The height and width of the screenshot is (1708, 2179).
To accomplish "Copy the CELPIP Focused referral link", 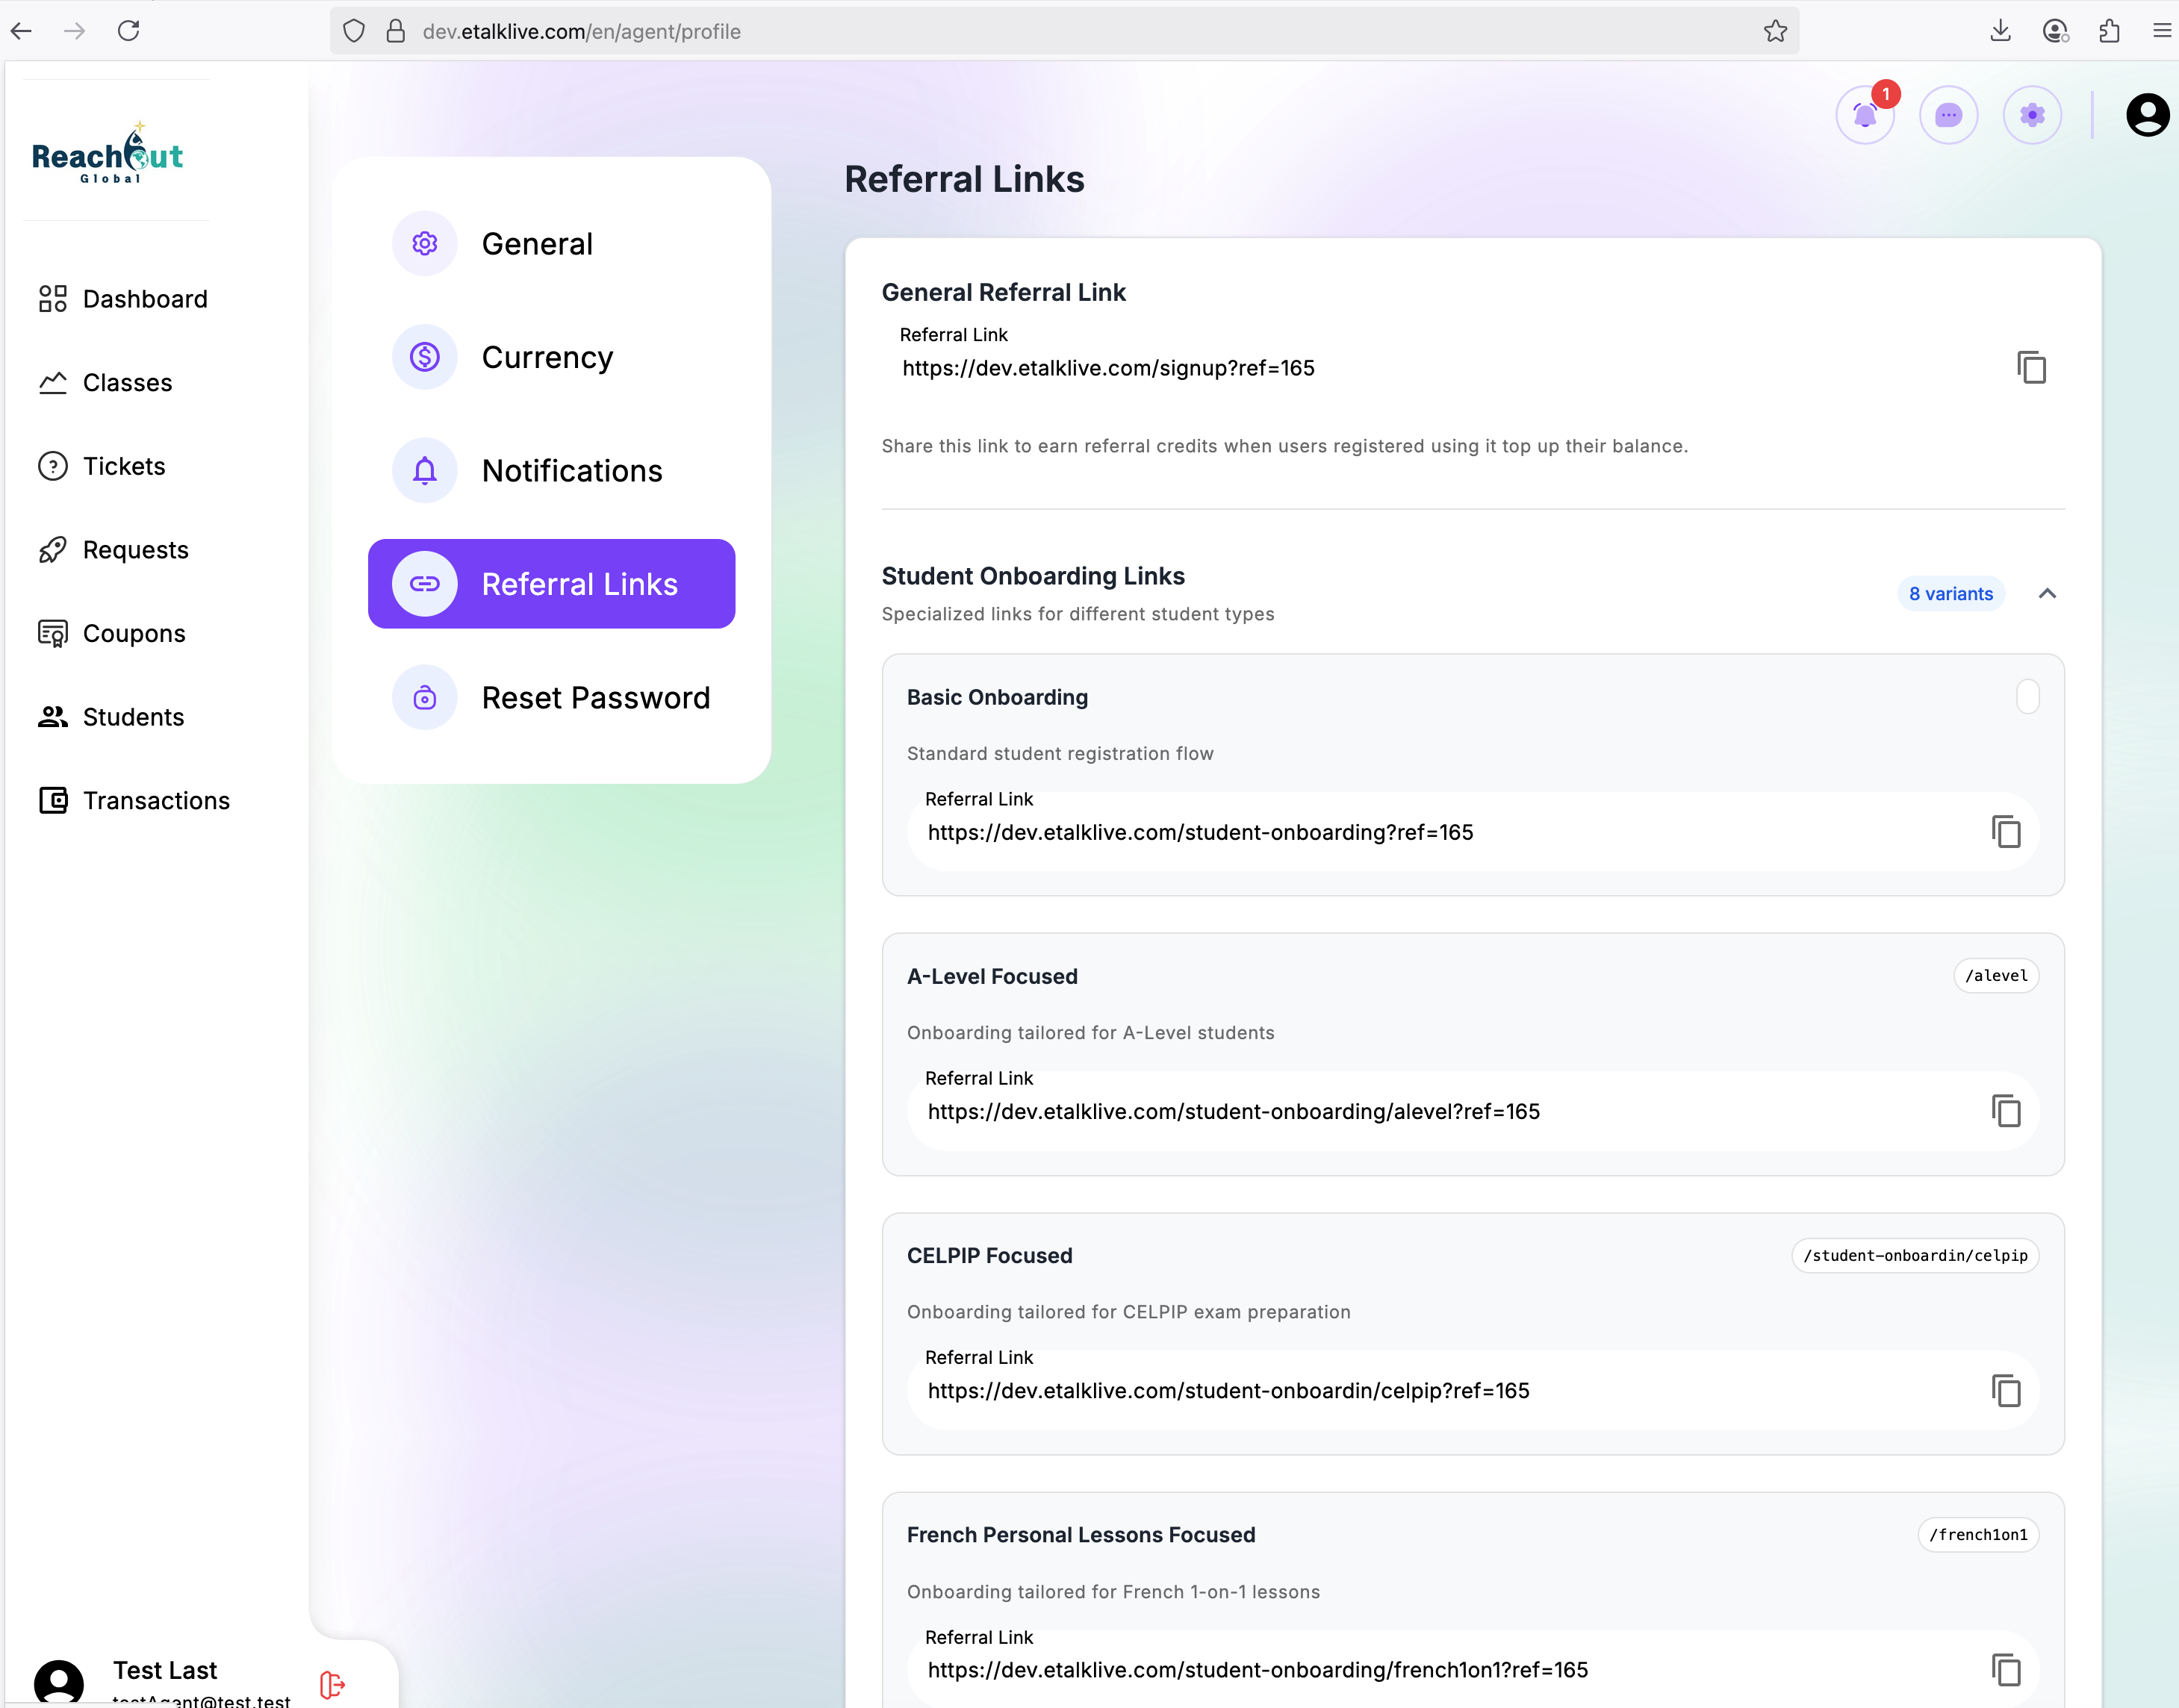I will [x=2006, y=1390].
